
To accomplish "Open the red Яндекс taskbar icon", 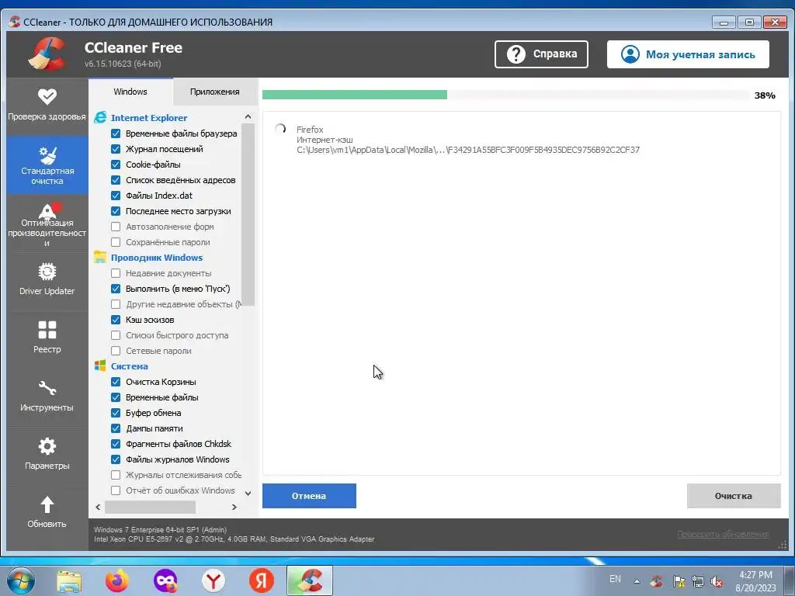I will tap(262, 580).
